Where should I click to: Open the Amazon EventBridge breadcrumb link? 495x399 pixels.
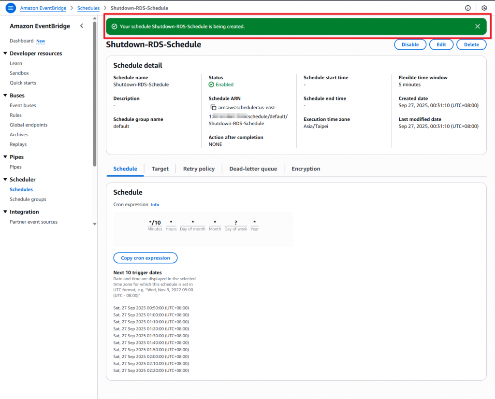pyautogui.click(x=43, y=8)
